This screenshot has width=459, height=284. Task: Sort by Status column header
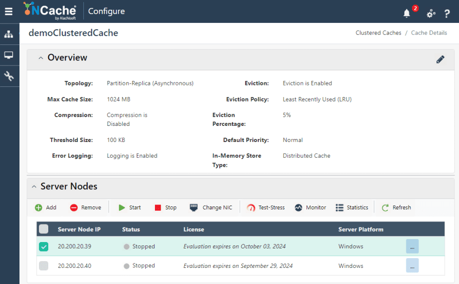131,229
